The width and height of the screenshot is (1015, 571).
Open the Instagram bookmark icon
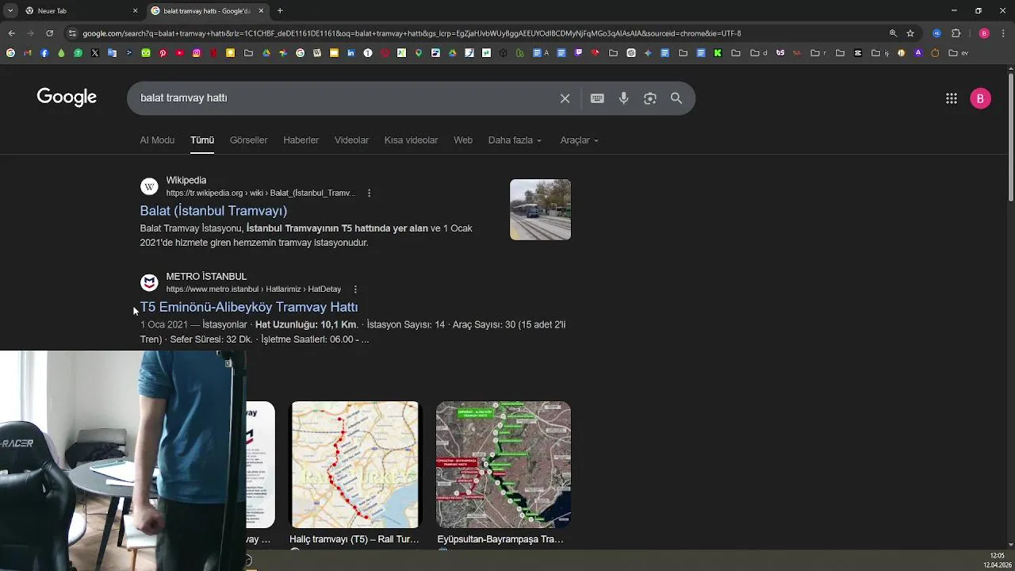tap(197, 53)
